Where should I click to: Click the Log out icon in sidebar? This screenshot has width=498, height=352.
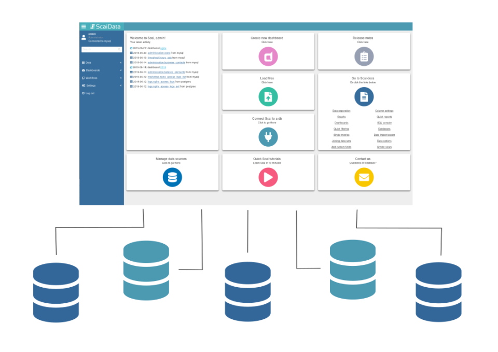coord(84,93)
